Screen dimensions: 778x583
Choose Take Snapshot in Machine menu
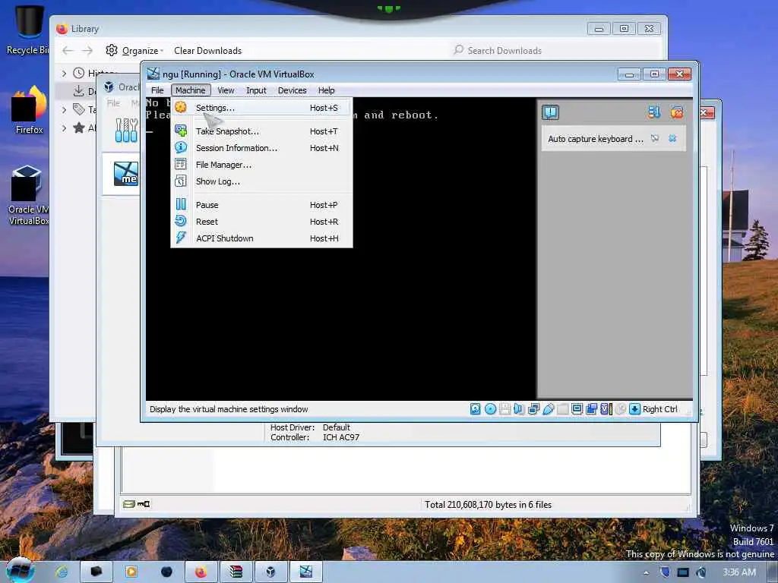coord(261,131)
